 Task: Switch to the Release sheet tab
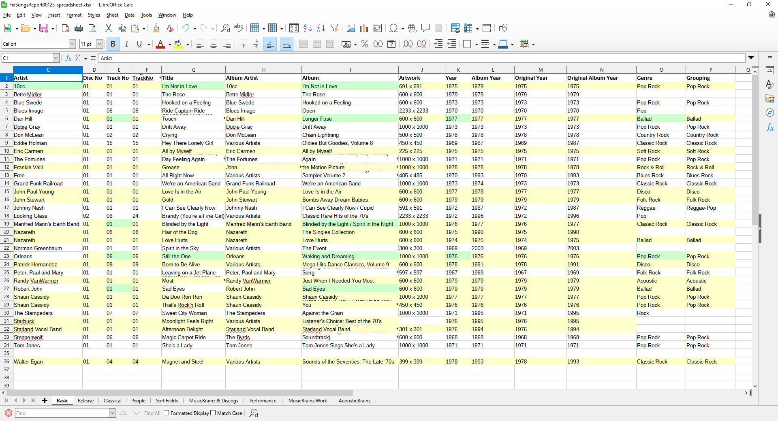click(85, 401)
